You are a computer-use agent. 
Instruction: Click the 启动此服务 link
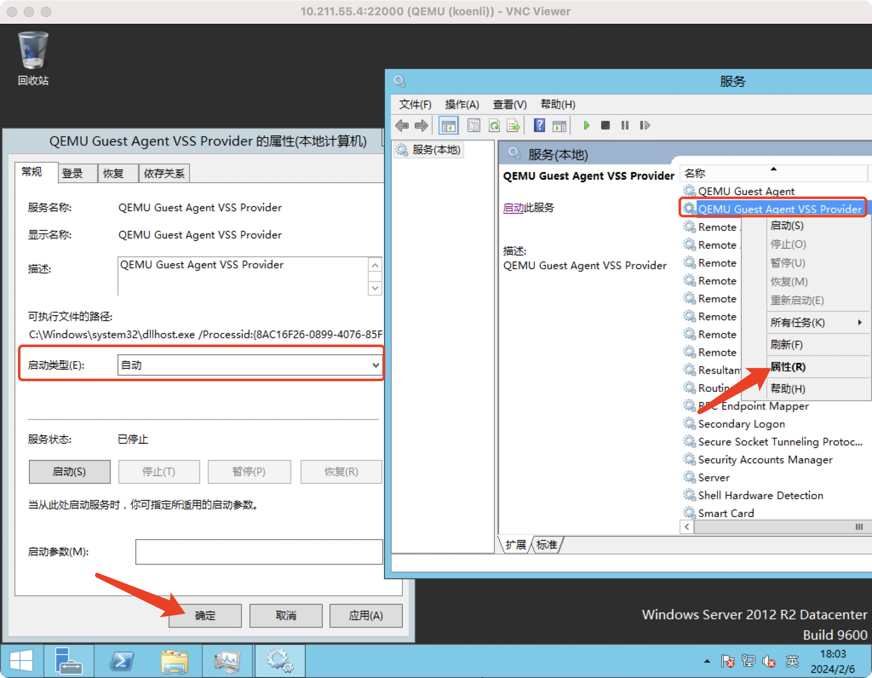pyautogui.click(x=513, y=207)
